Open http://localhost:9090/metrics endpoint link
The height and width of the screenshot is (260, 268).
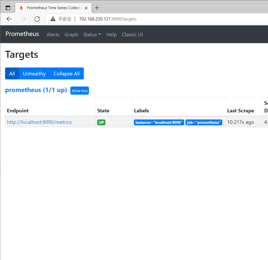(39, 122)
